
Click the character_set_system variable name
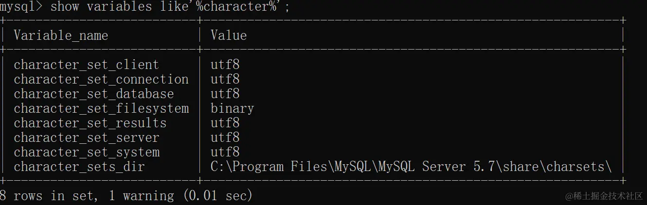[x=86, y=152]
